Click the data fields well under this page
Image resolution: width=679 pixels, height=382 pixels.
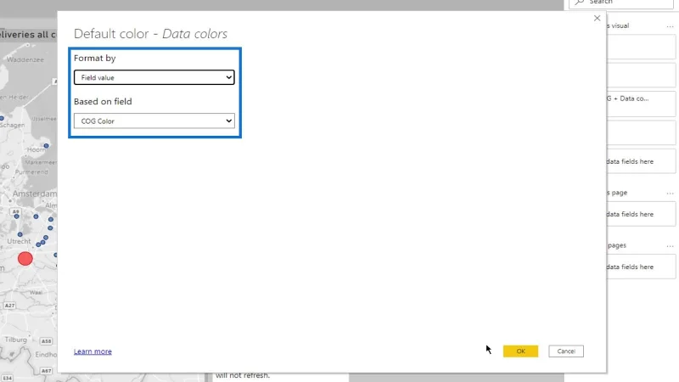tap(641, 214)
